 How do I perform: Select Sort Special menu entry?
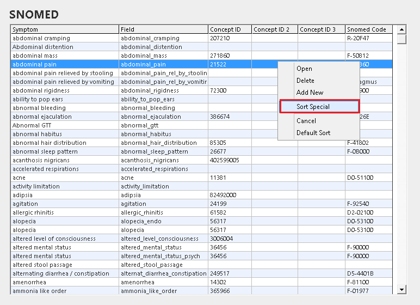click(x=319, y=107)
